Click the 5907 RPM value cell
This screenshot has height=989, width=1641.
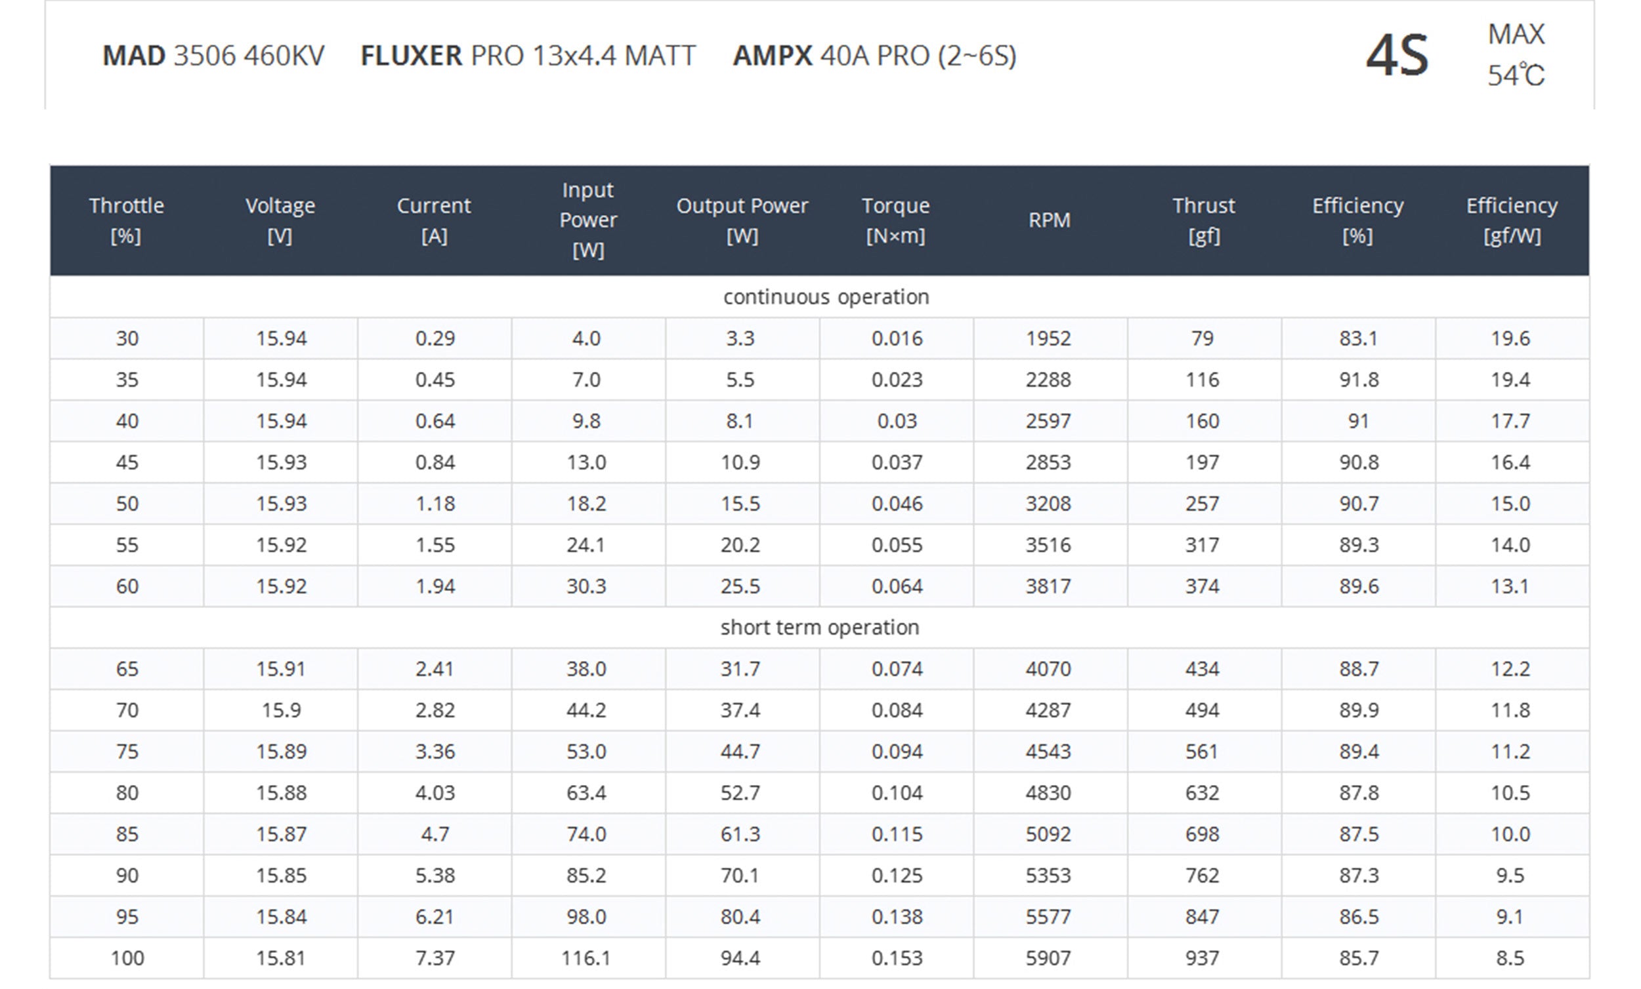(x=1048, y=958)
